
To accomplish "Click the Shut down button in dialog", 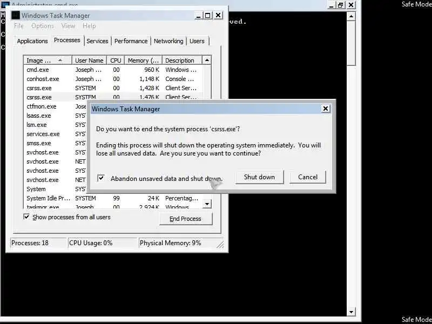I will [259, 177].
